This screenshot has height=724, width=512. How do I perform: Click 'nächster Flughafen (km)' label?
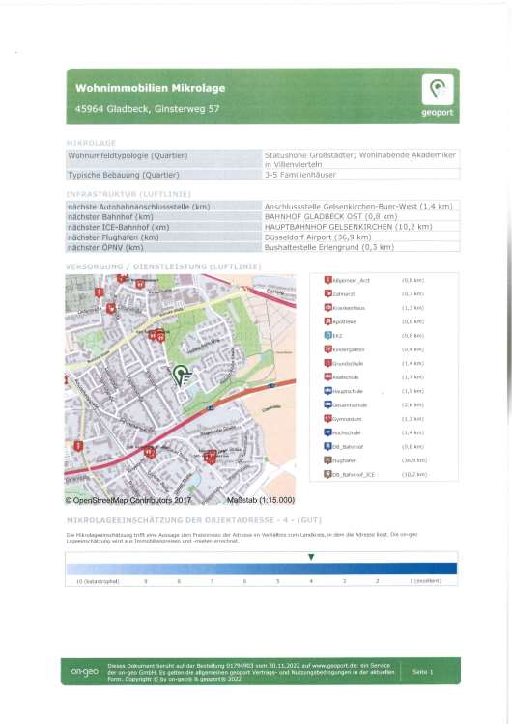point(113,237)
